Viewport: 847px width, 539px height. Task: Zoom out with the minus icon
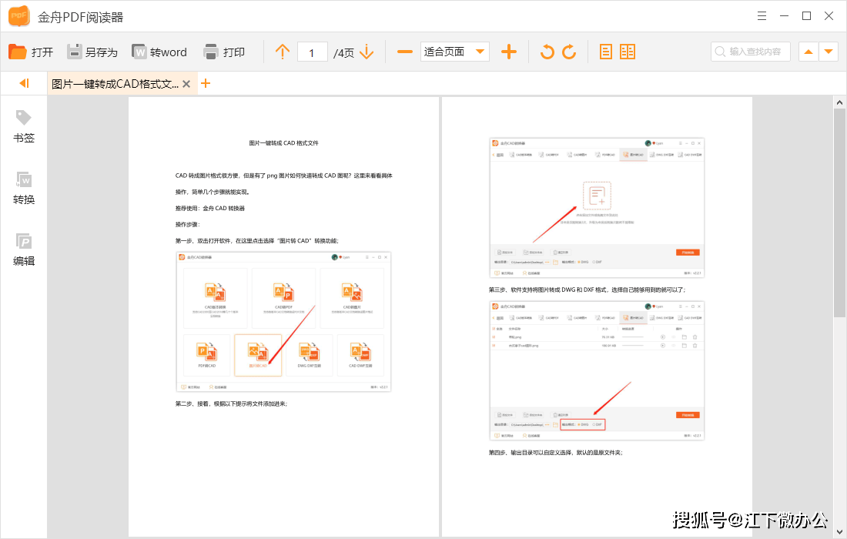404,52
